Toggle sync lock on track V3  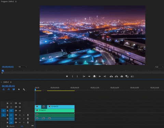click(x=16, y=103)
